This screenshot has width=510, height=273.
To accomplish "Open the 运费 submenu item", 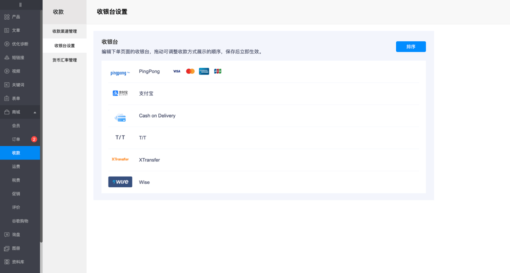I will pyautogui.click(x=16, y=167).
